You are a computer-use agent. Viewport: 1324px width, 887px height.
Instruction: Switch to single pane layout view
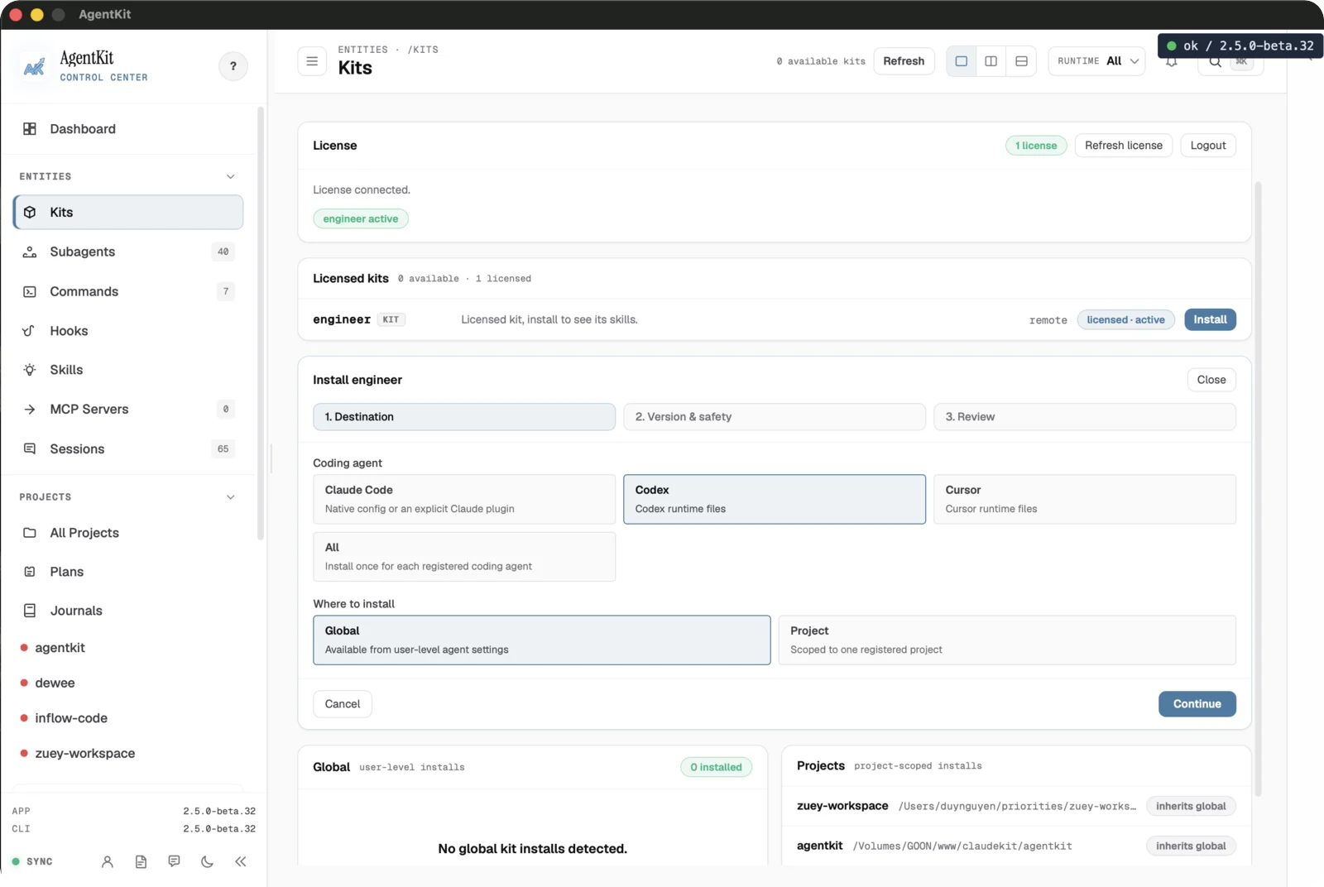pos(961,61)
